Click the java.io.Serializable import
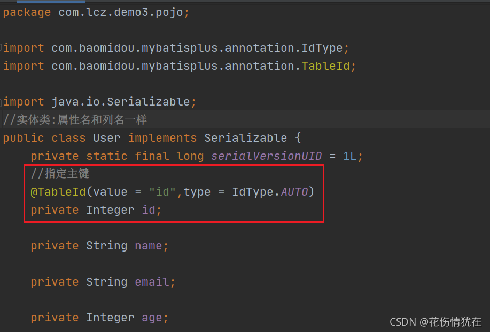490x332 pixels. point(99,102)
